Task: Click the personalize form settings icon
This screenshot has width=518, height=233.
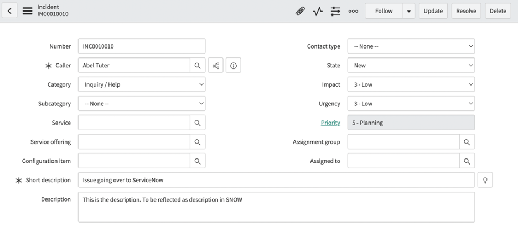Action: tap(335, 11)
